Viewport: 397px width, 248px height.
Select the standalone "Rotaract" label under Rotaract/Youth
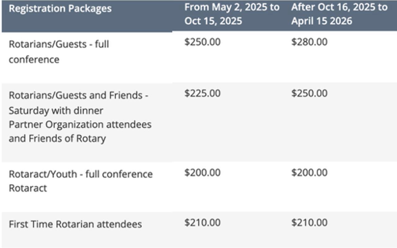point(28,188)
